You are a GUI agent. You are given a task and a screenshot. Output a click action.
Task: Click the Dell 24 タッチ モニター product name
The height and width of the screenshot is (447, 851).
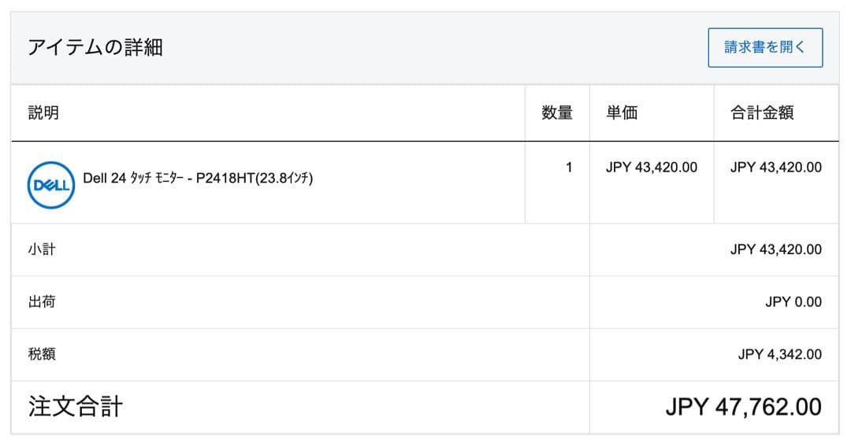pos(132,179)
